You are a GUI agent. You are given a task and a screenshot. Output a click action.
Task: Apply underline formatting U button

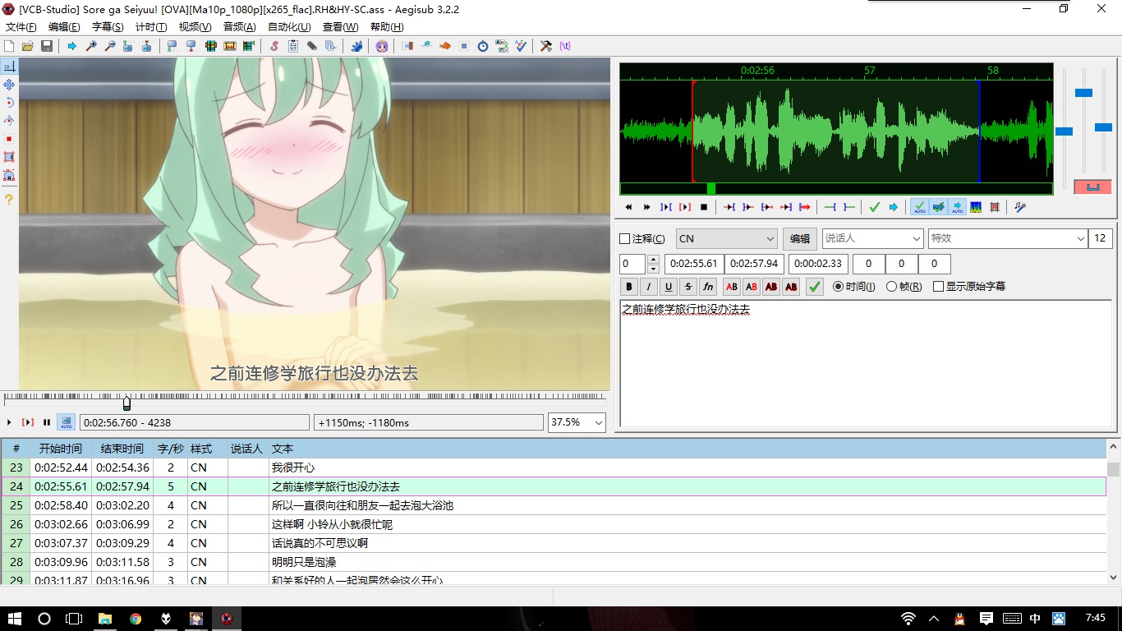pyautogui.click(x=669, y=287)
